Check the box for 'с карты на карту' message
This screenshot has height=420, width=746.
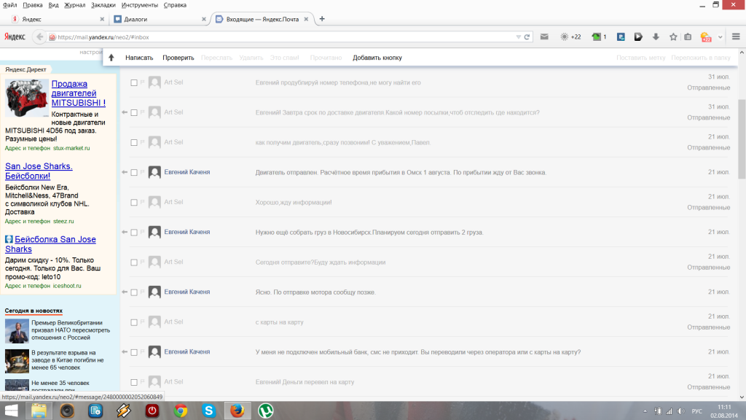point(134,322)
